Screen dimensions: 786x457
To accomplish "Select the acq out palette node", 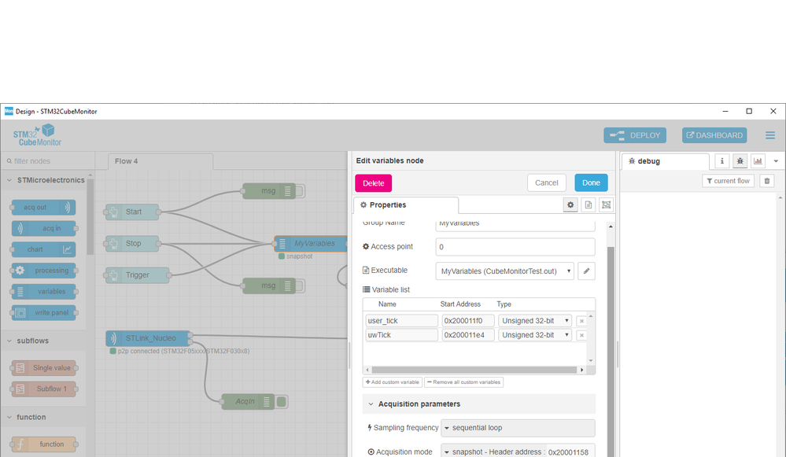I will (x=43, y=208).
